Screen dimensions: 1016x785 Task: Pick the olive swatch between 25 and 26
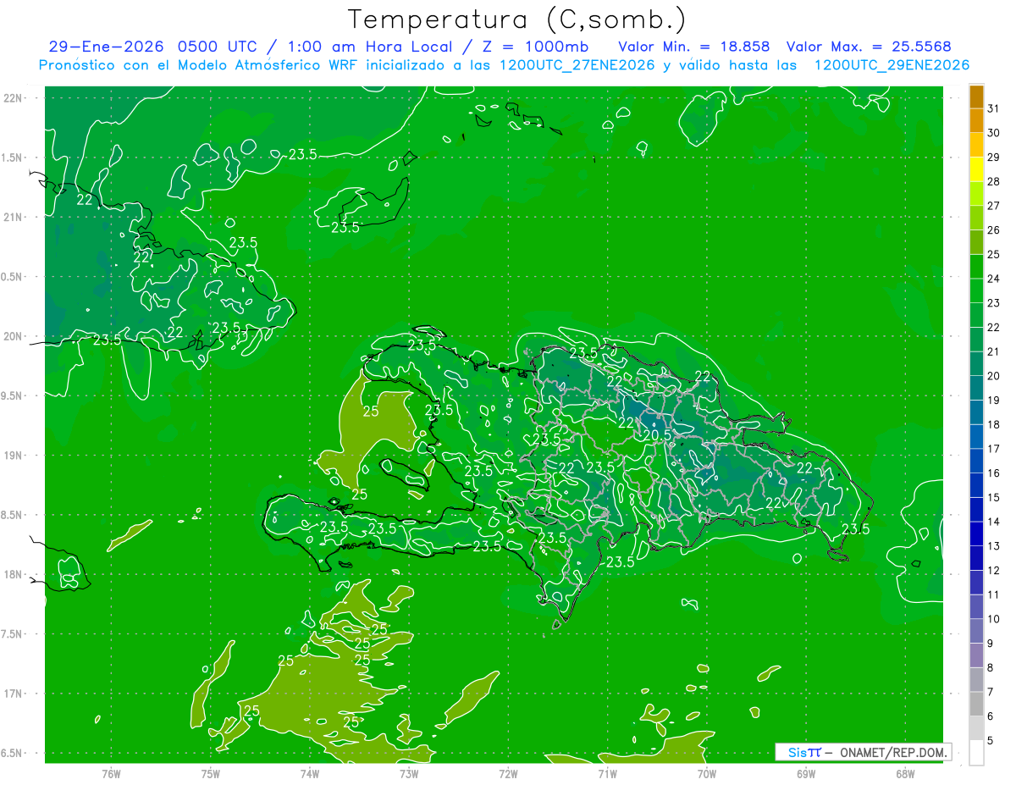point(977,243)
